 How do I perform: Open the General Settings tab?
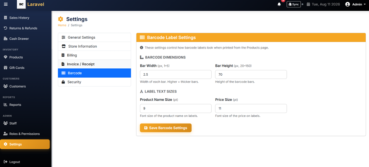[95, 37]
